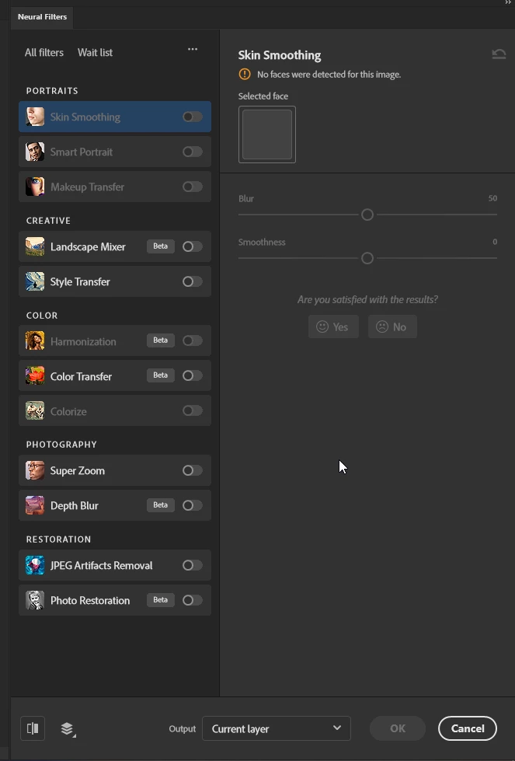Click the Colorize filter thumbnail icon
Viewport: 515px width, 761px height.
pos(35,410)
